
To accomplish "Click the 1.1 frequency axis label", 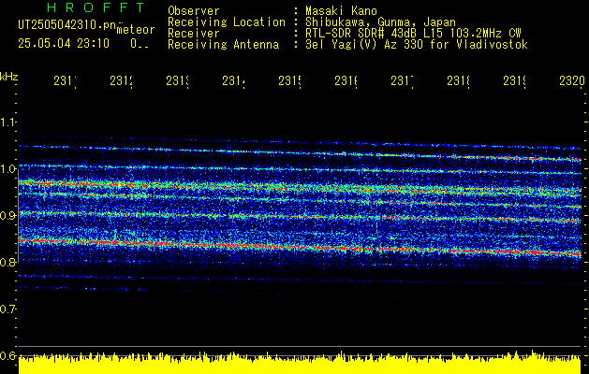I will pos(8,122).
